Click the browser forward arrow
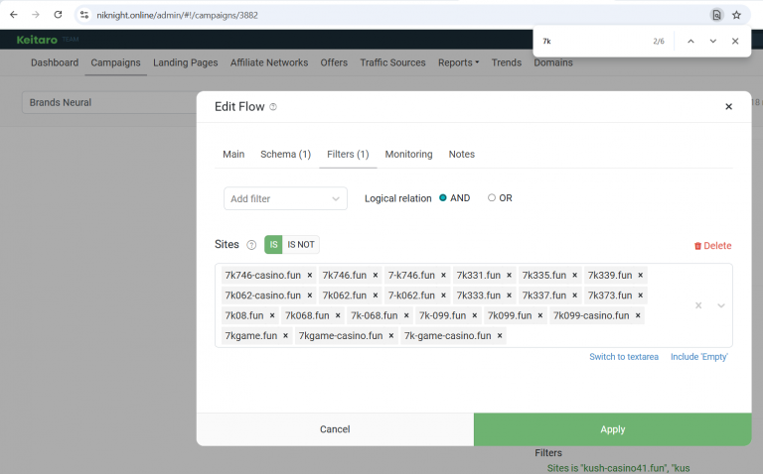Viewport: 763px width, 474px height. [36, 15]
